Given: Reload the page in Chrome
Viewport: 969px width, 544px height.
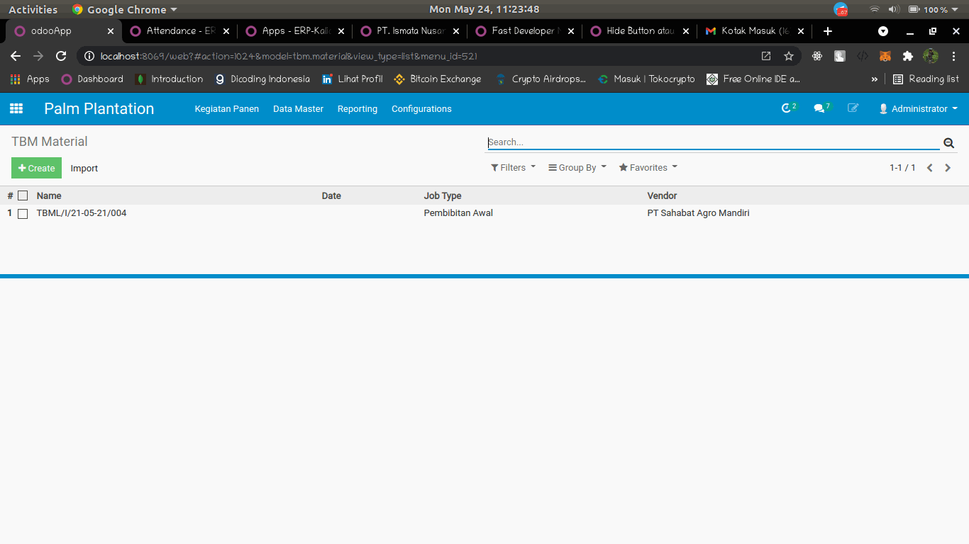Looking at the screenshot, I should point(61,56).
